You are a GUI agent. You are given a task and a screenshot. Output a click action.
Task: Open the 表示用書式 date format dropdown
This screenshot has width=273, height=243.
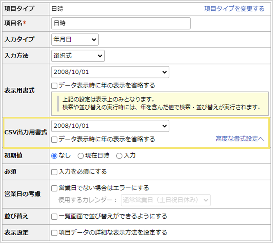[x=110, y=72]
